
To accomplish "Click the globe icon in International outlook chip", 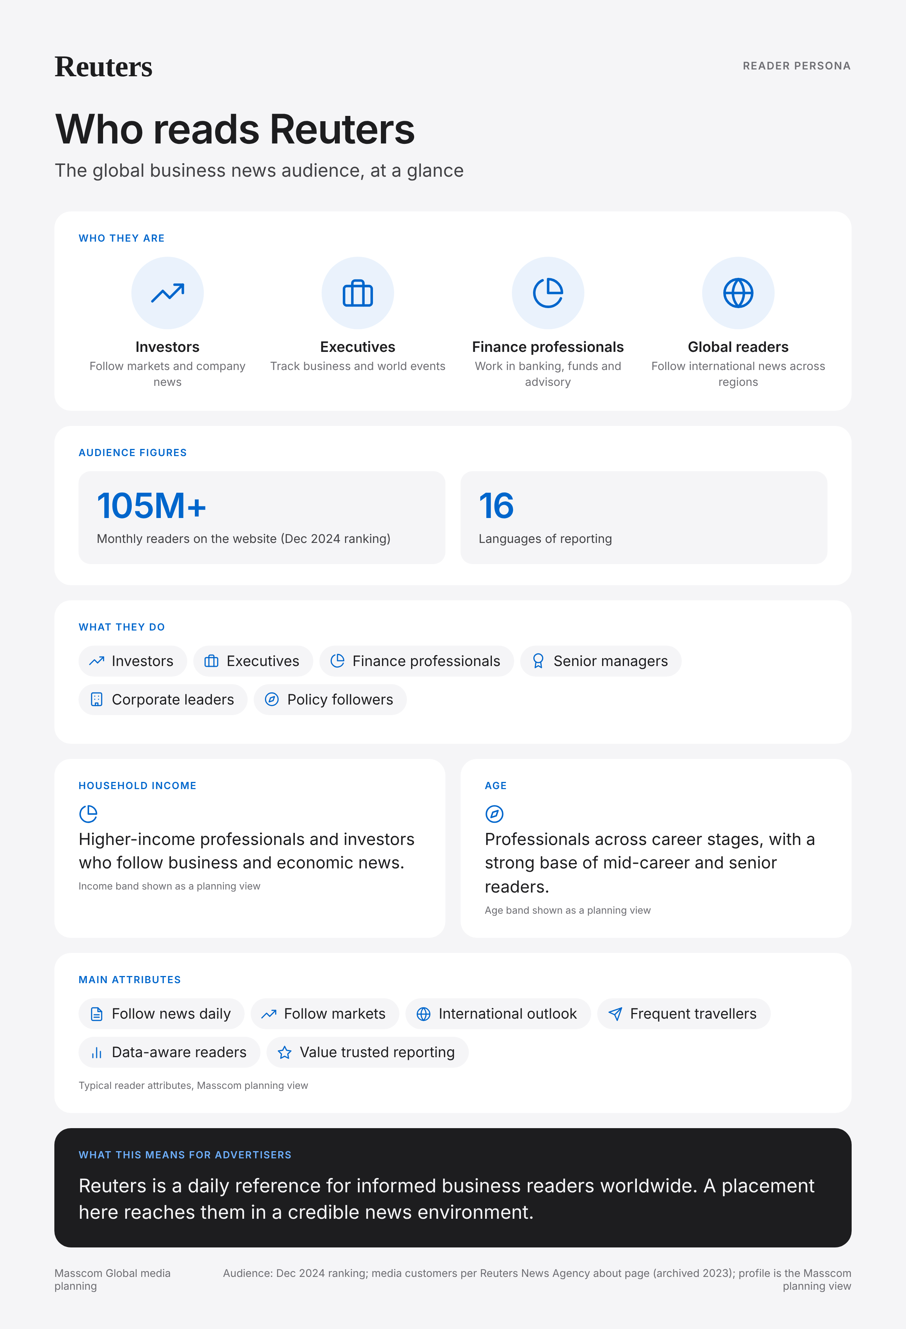I will coord(424,1014).
